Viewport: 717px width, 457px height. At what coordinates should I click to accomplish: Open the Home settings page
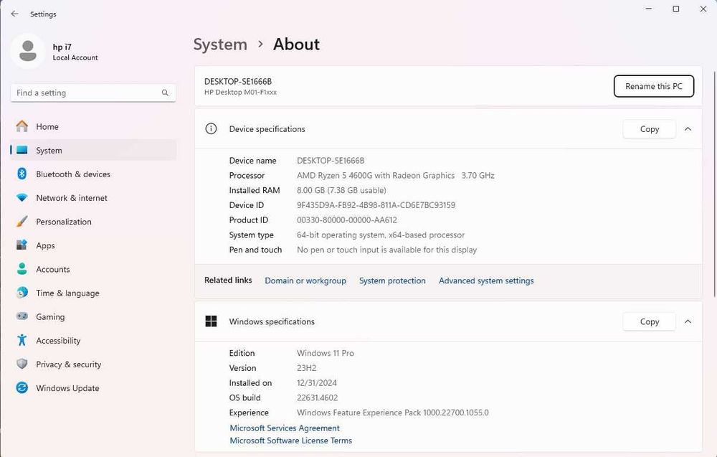(47, 127)
